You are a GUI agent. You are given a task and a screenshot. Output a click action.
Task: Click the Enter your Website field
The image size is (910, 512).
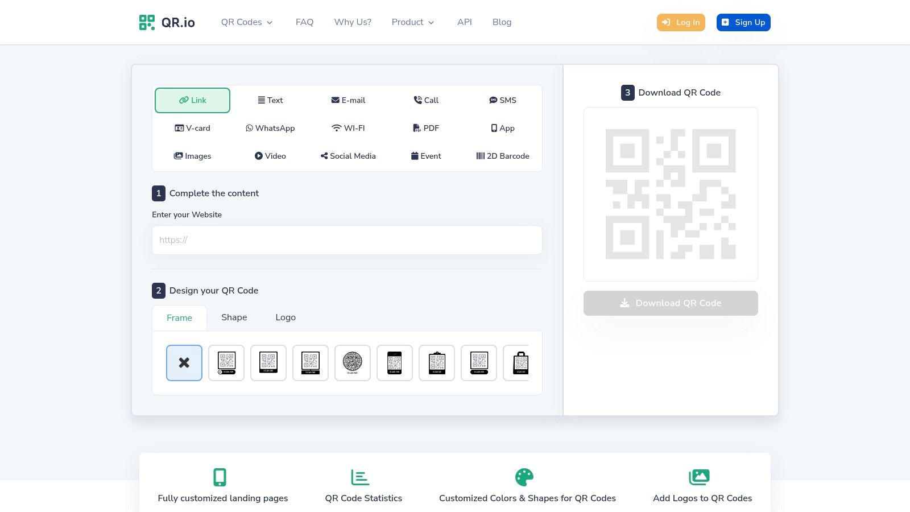tap(347, 240)
